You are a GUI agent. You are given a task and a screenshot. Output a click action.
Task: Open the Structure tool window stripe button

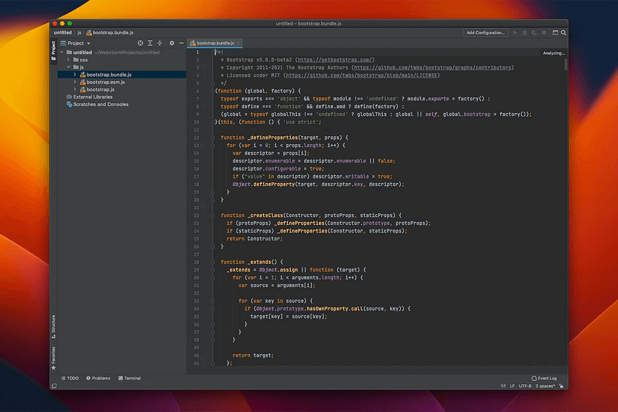(54, 324)
